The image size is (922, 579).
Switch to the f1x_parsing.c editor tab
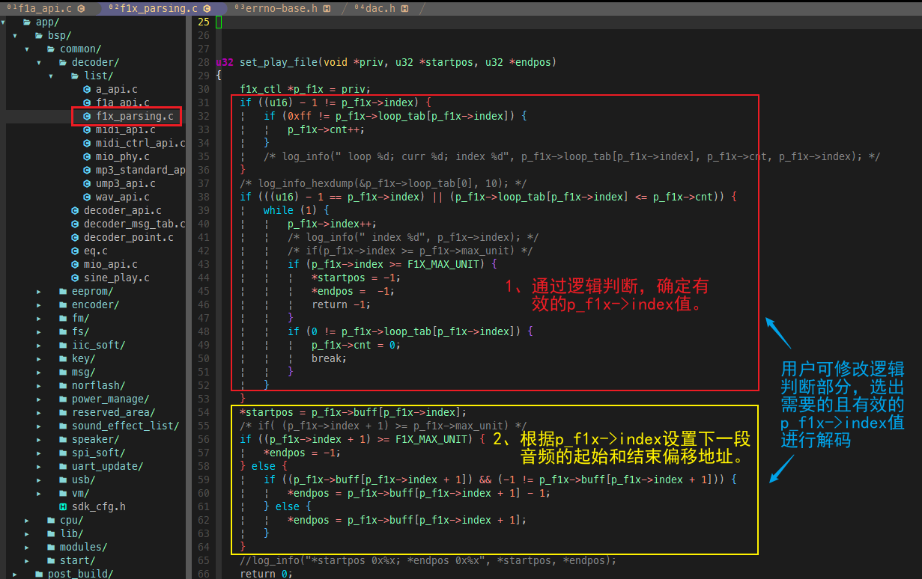[x=160, y=8]
